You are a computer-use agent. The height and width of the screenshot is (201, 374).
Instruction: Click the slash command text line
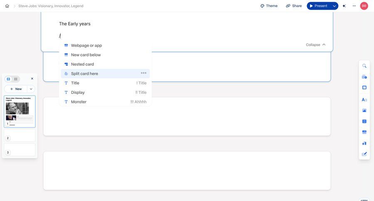pyautogui.click(x=60, y=36)
